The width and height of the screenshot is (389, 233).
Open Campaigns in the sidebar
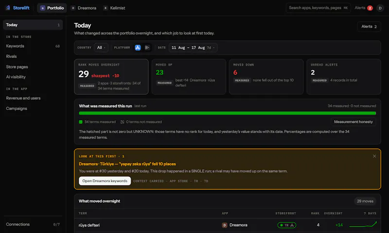[33, 108]
